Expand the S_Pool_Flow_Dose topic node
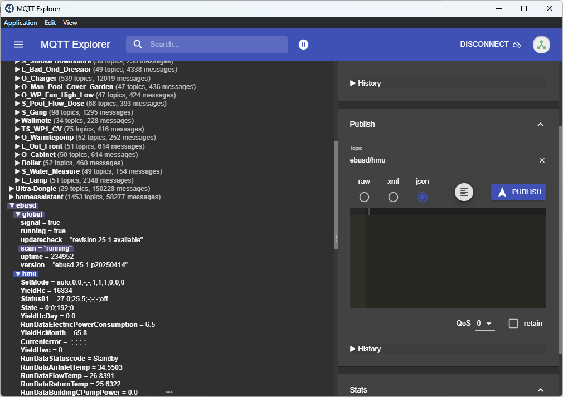The height and width of the screenshot is (397, 563). (17, 104)
